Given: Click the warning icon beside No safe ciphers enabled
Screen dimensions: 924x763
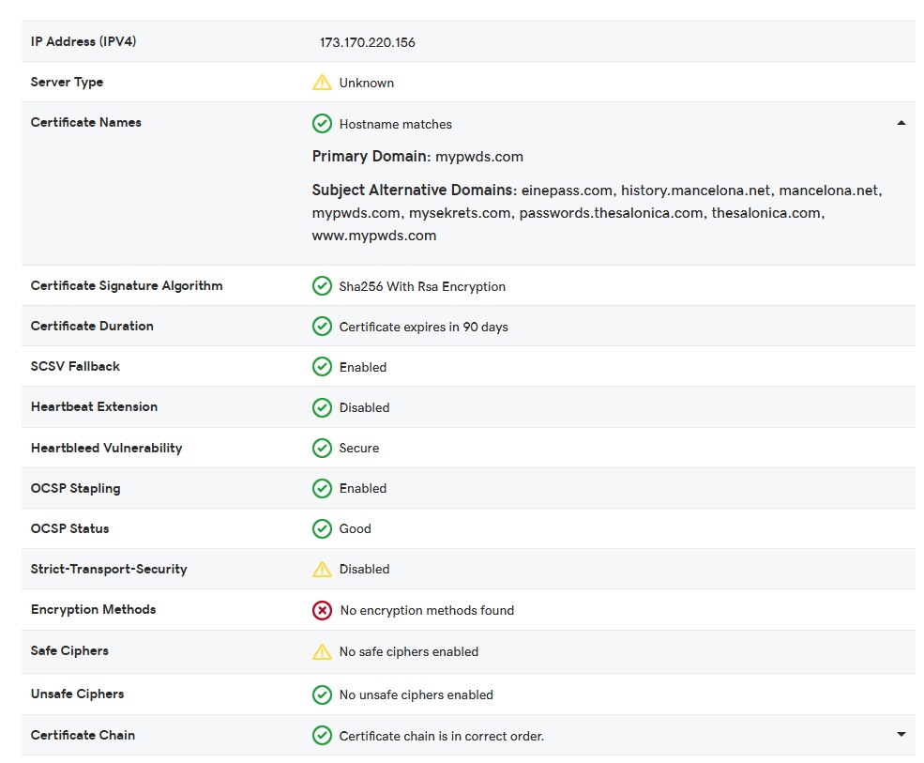Looking at the screenshot, I should pos(322,651).
